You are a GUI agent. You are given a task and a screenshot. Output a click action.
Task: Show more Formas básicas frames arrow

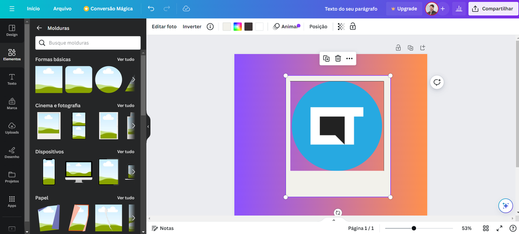[133, 80]
